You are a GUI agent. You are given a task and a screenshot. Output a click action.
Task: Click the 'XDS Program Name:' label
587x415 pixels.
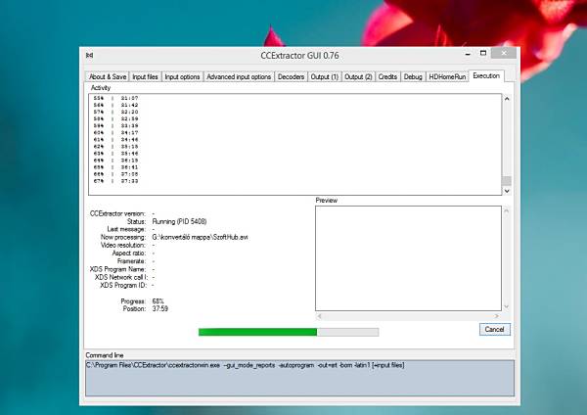pyautogui.click(x=117, y=269)
